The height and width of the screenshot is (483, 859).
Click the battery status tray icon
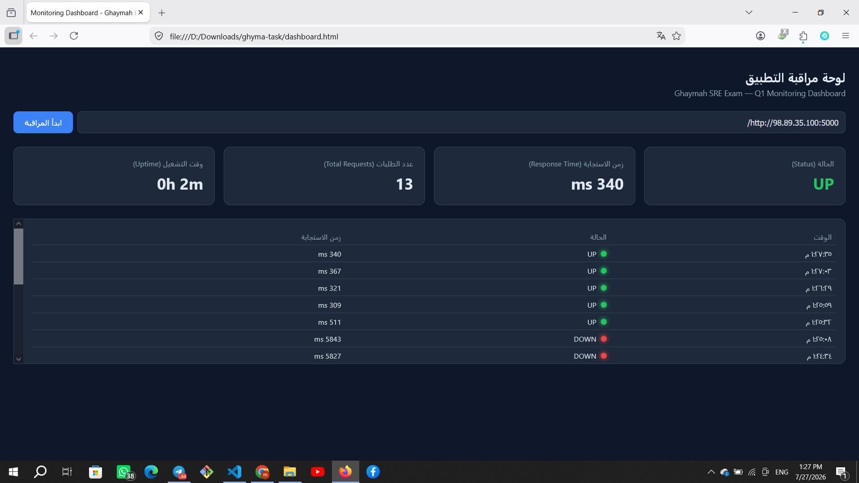tap(738, 472)
